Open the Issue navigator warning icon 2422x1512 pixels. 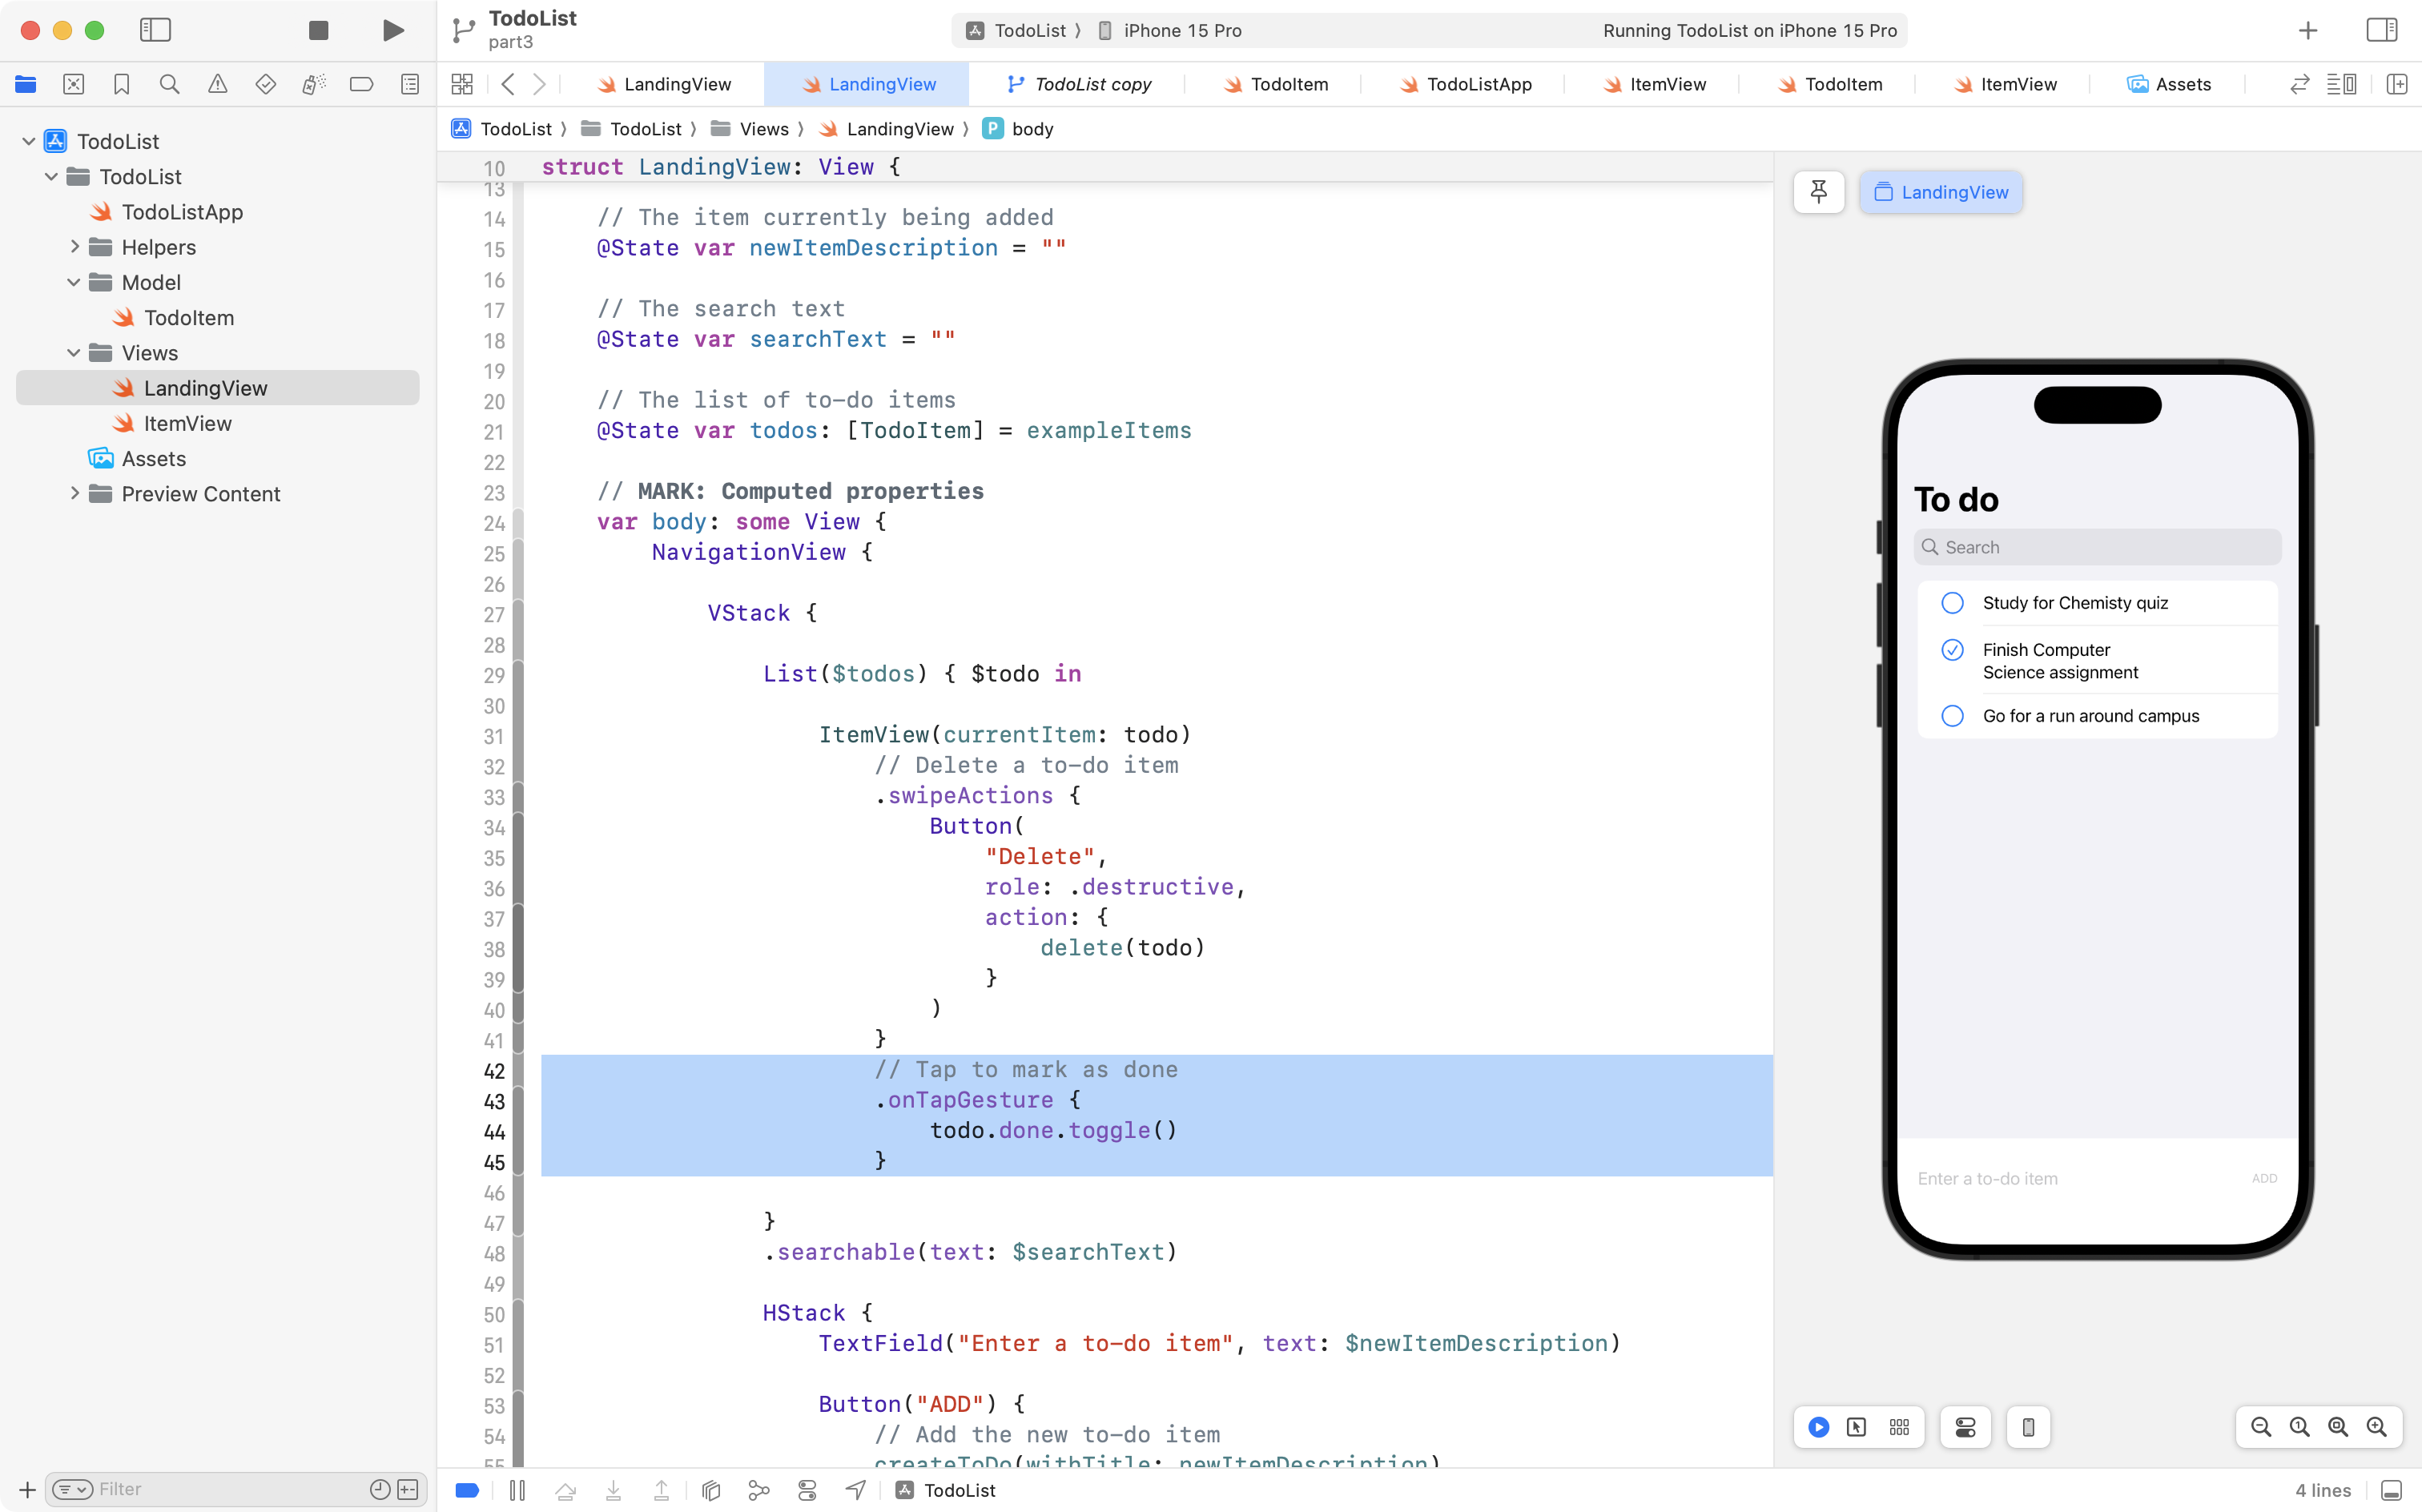pyautogui.click(x=217, y=85)
